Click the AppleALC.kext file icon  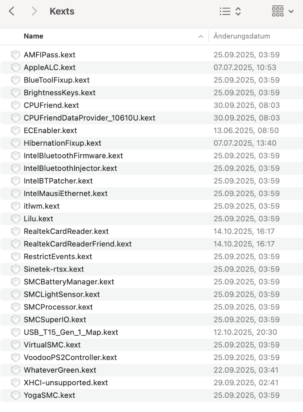(x=15, y=68)
